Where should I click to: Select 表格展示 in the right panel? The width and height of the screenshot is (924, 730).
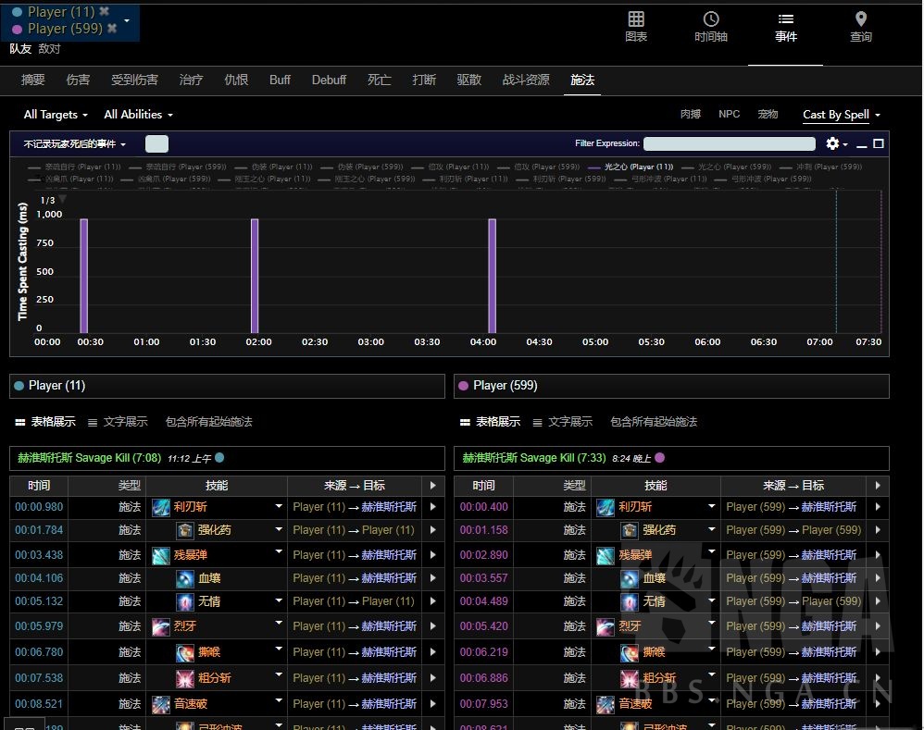[490, 422]
